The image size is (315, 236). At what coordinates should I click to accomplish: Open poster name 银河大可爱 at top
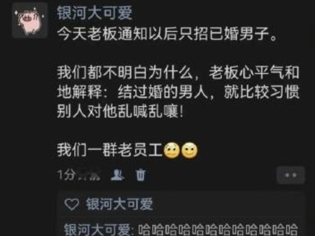(x=95, y=13)
